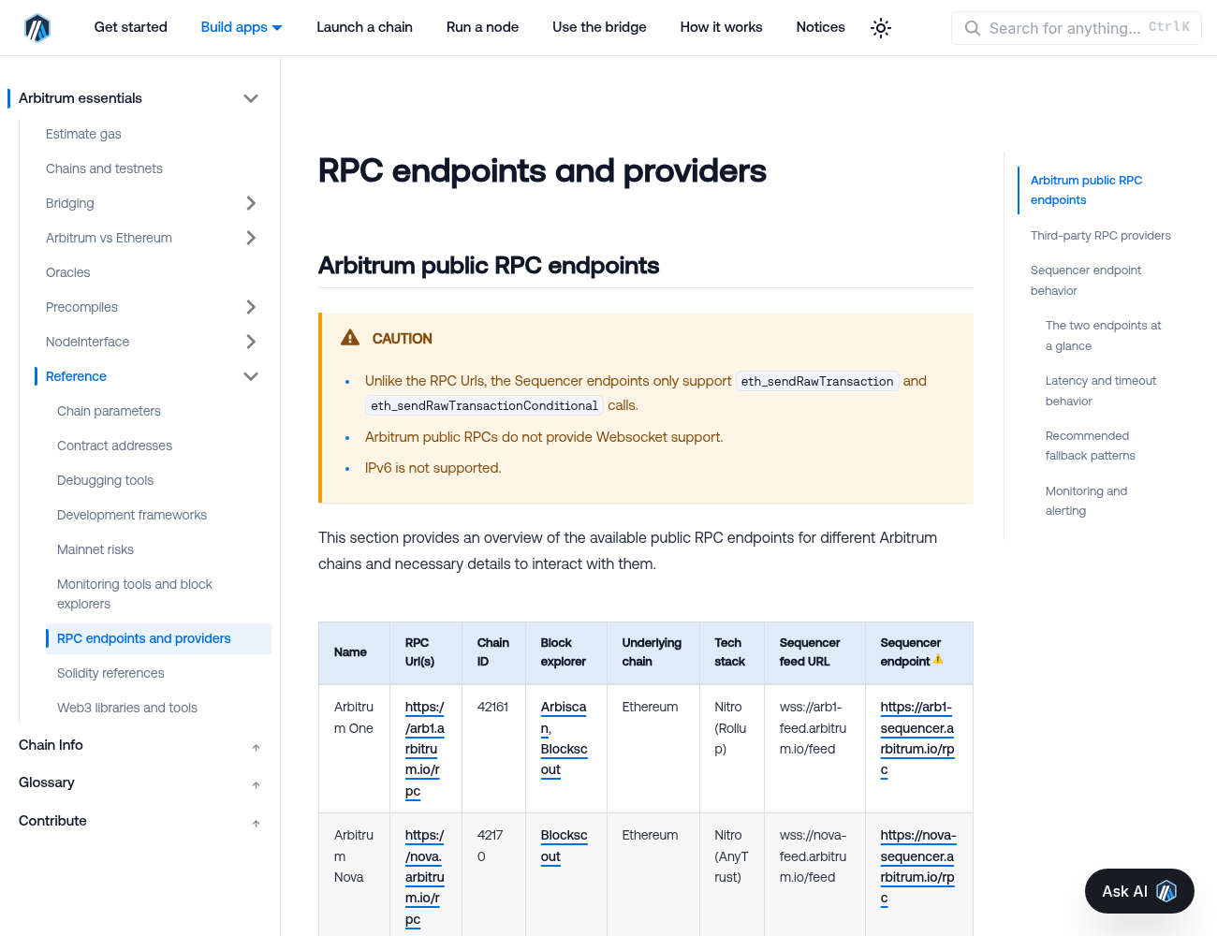
Task: Expand the Bridging section chevron
Action: click(251, 203)
